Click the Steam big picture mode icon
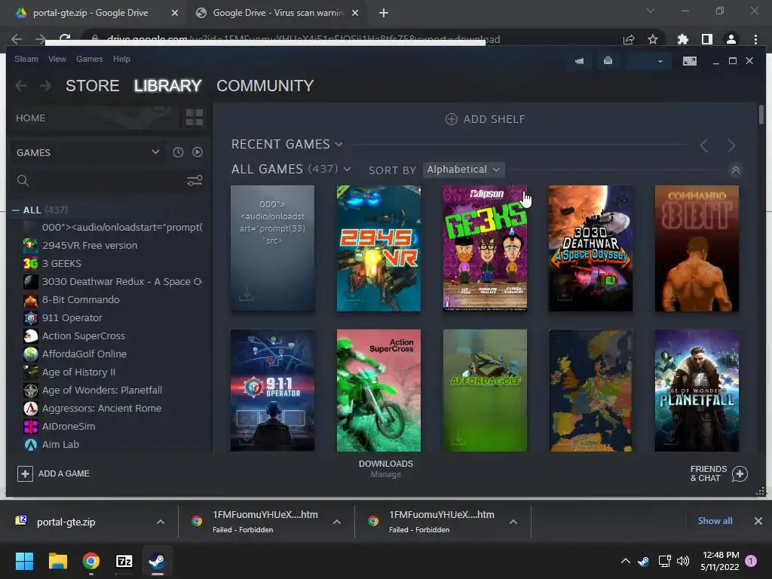This screenshot has height=579, width=772. [689, 61]
